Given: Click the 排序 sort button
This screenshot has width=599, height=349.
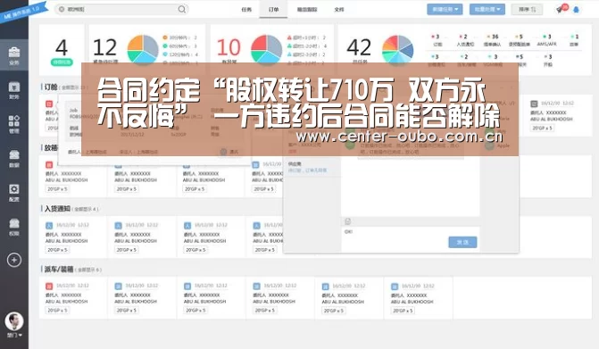Looking at the screenshot, I should coord(527,9).
